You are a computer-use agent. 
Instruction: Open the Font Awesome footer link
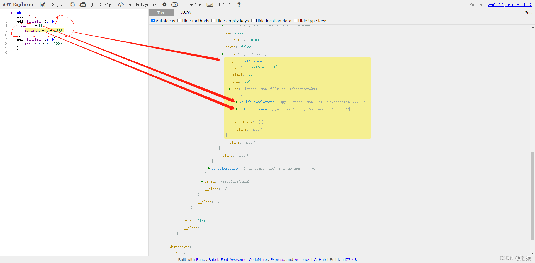234,260
